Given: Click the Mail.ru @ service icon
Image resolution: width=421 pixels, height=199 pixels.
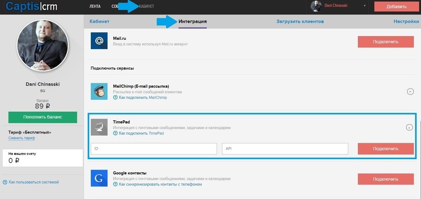Looking at the screenshot, I should (99, 41).
